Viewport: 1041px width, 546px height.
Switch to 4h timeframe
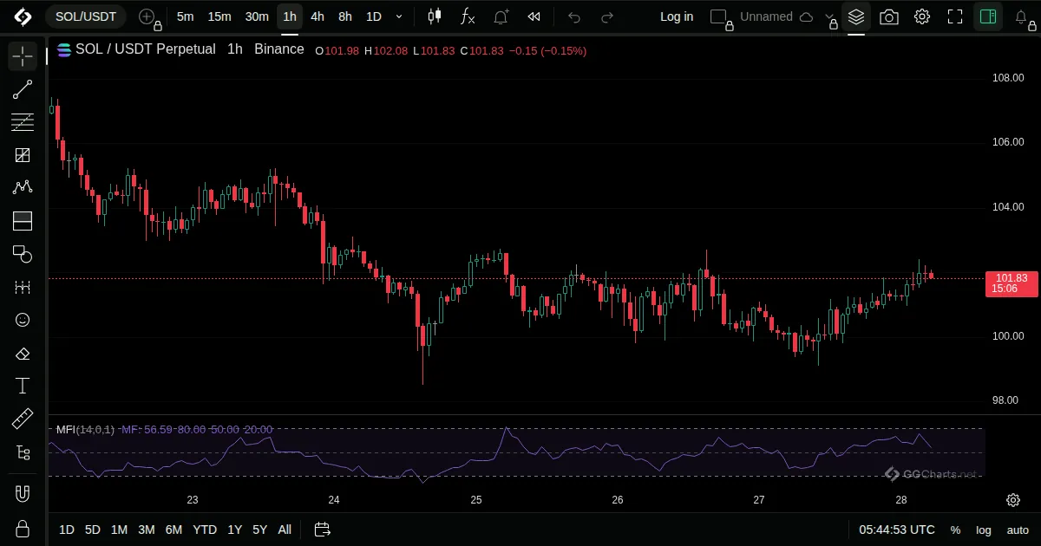(318, 16)
